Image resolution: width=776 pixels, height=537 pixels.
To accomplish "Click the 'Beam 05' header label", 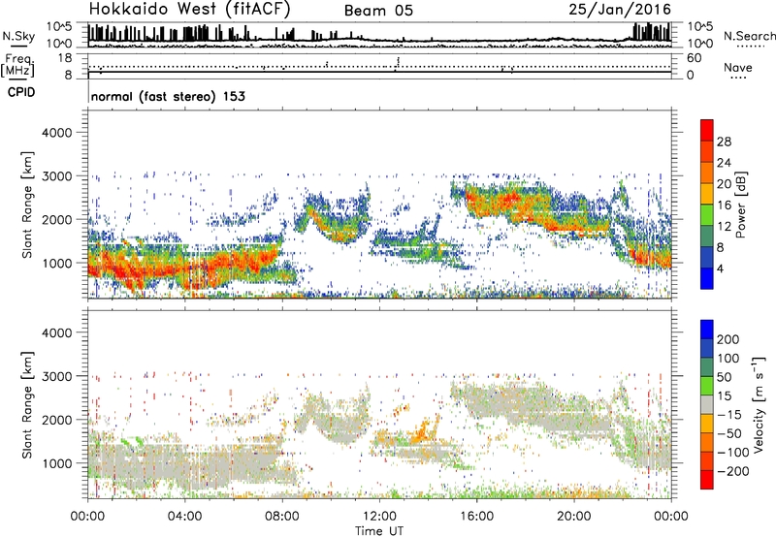I will 378,11.
